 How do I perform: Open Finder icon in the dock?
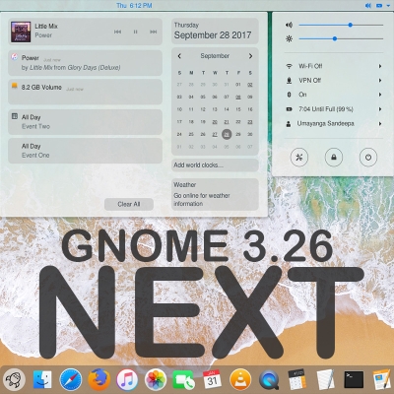point(42,380)
